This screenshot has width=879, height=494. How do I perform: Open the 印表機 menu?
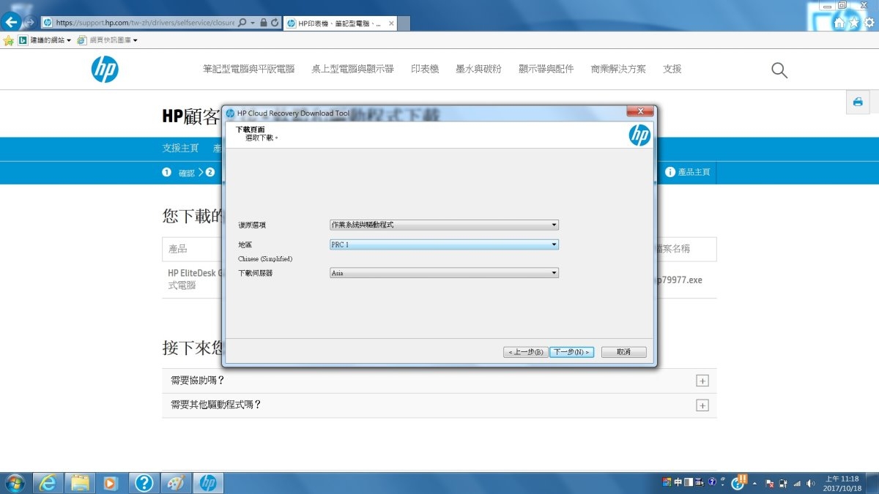click(425, 69)
